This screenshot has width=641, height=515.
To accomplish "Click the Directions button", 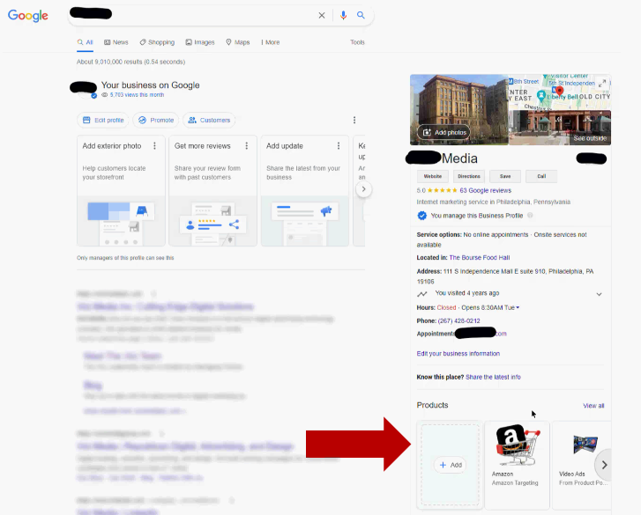I will pos(469,176).
